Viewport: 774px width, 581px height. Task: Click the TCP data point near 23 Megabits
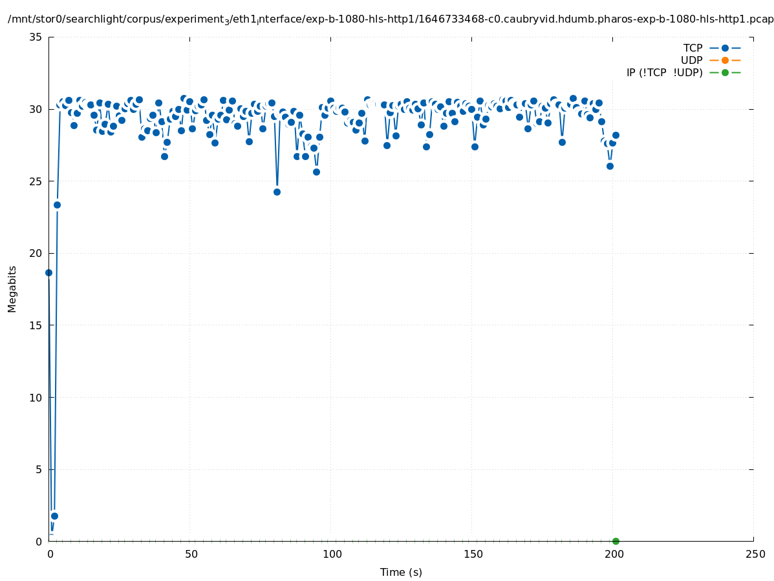[x=57, y=205]
